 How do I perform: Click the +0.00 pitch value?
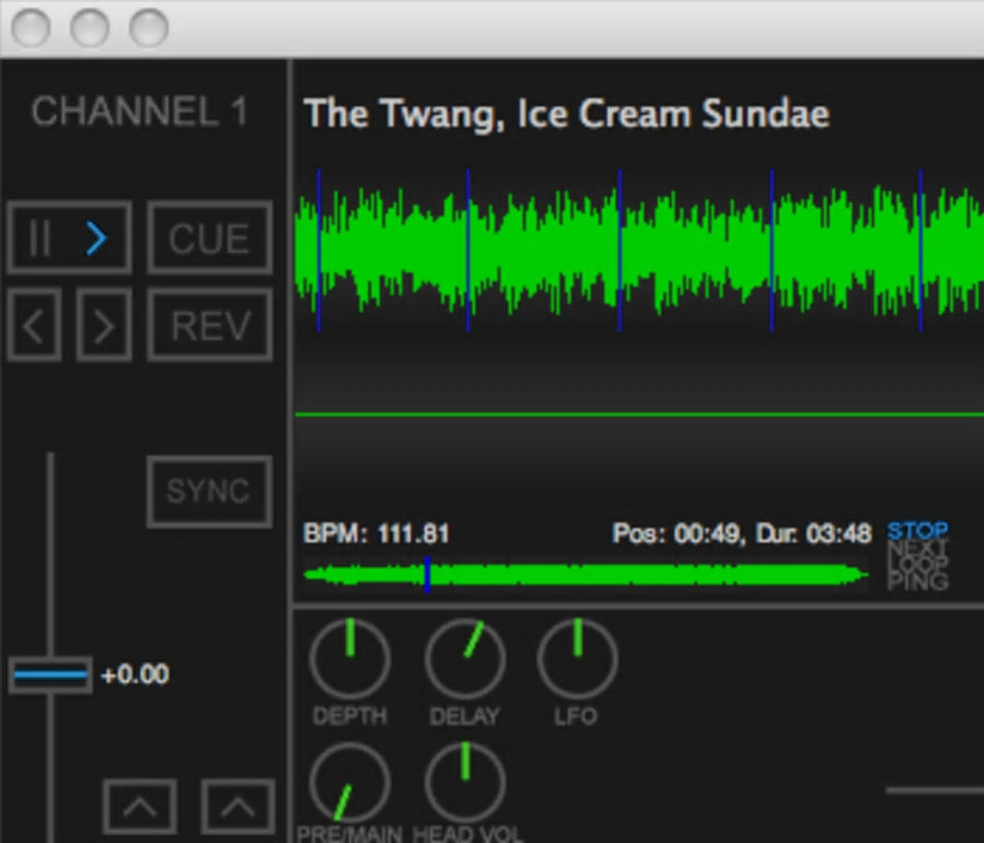(x=135, y=675)
